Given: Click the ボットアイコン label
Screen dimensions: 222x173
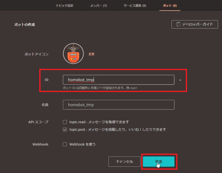Looking at the screenshot, I should point(36,54).
